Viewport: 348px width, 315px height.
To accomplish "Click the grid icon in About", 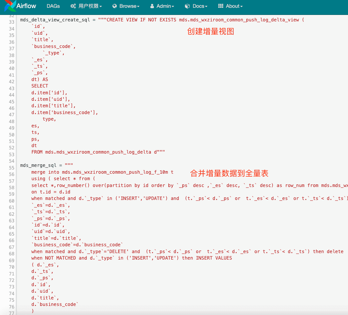I will coord(221,6).
